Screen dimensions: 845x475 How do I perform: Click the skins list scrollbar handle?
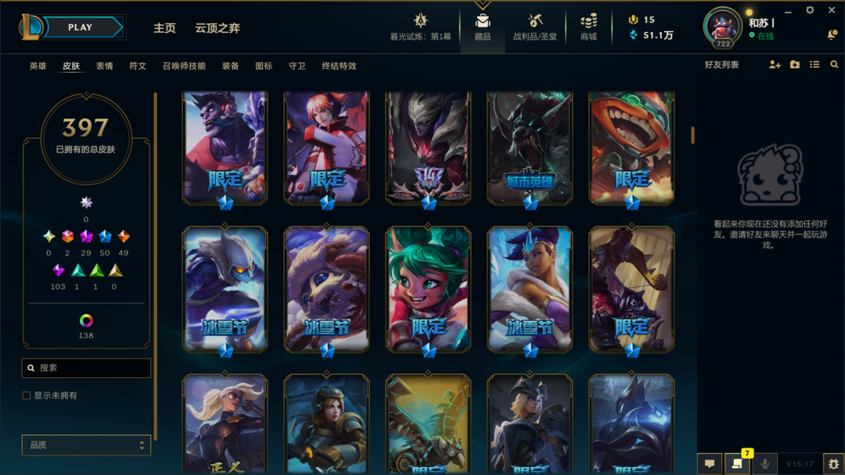tap(692, 135)
